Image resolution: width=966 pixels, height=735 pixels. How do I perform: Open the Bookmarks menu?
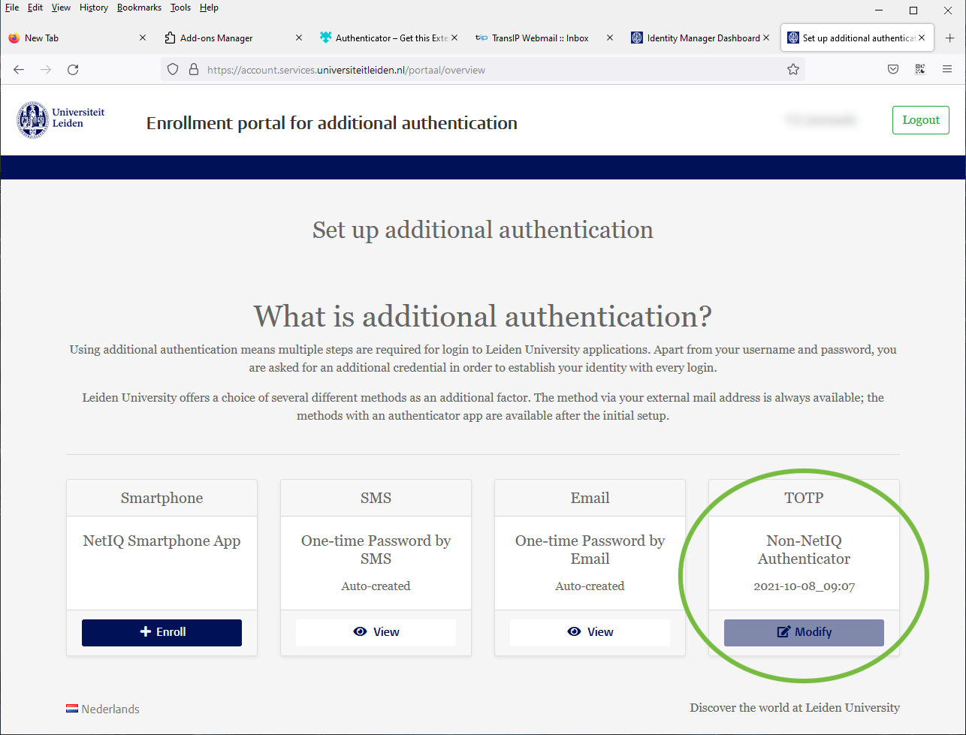coord(139,8)
